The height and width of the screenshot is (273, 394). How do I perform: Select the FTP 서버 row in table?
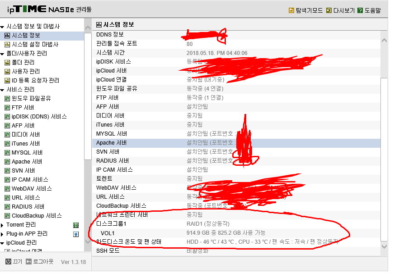[x=236, y=98]
